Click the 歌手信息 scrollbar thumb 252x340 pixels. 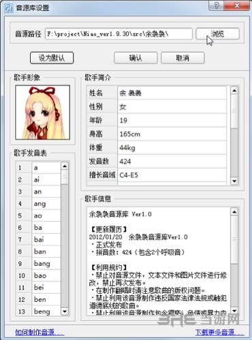(x=234, y=240)
